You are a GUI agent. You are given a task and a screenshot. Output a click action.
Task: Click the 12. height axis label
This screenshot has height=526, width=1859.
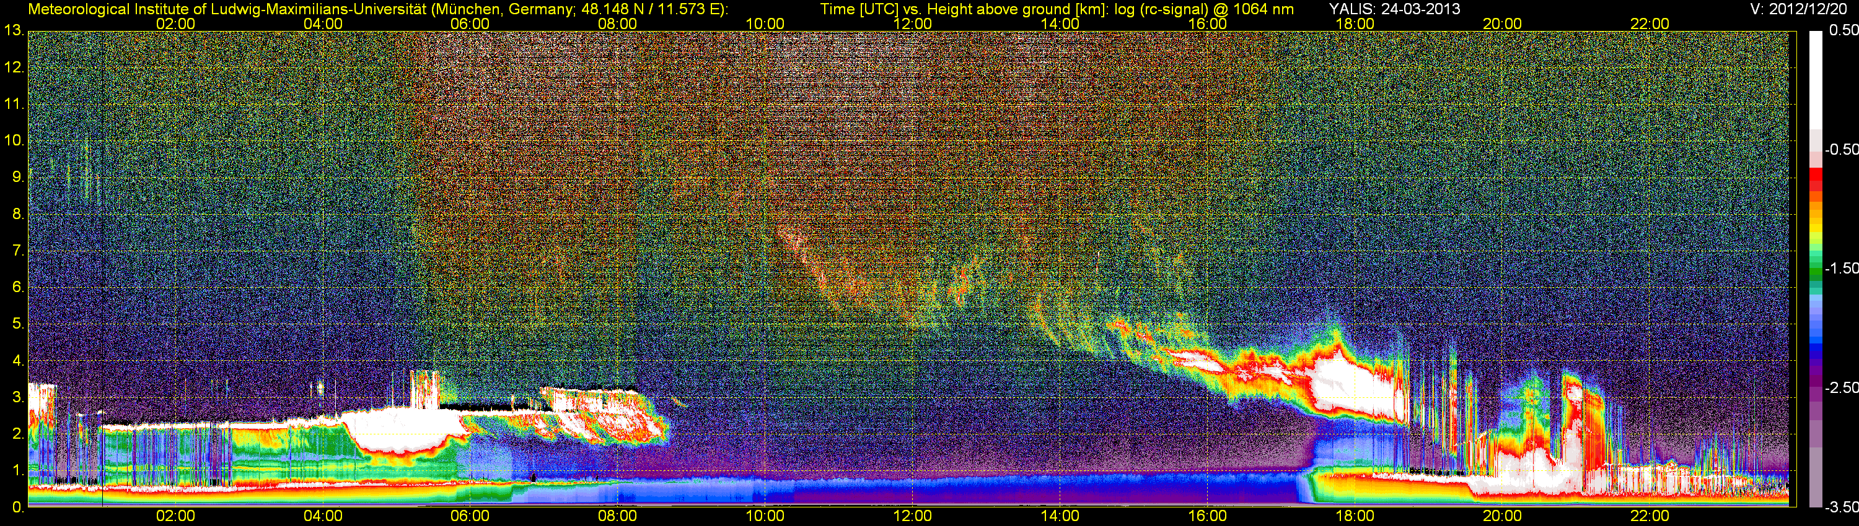[x=14, y=67]
